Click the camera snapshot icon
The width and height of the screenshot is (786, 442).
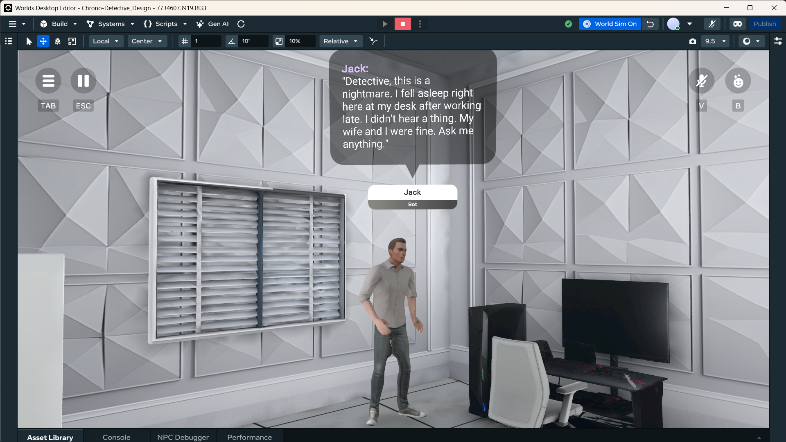[692, 41]
